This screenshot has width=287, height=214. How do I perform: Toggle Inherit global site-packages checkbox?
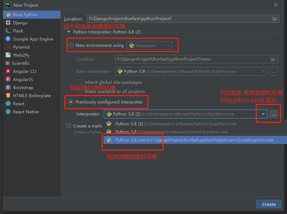80,82
